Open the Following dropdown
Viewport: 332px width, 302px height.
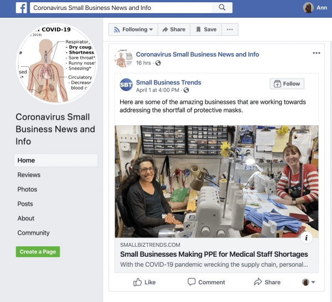(x=133, y=29)
